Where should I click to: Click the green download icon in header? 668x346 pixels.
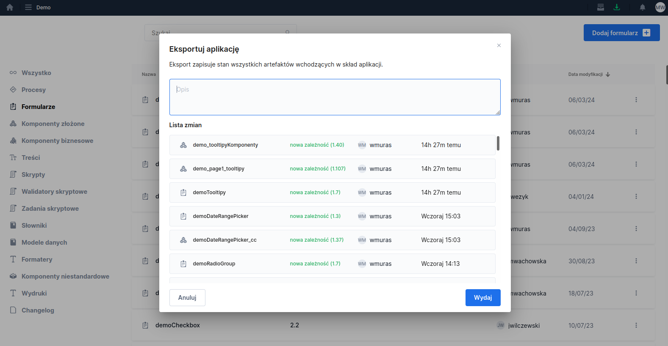click(x=617, y=7)
